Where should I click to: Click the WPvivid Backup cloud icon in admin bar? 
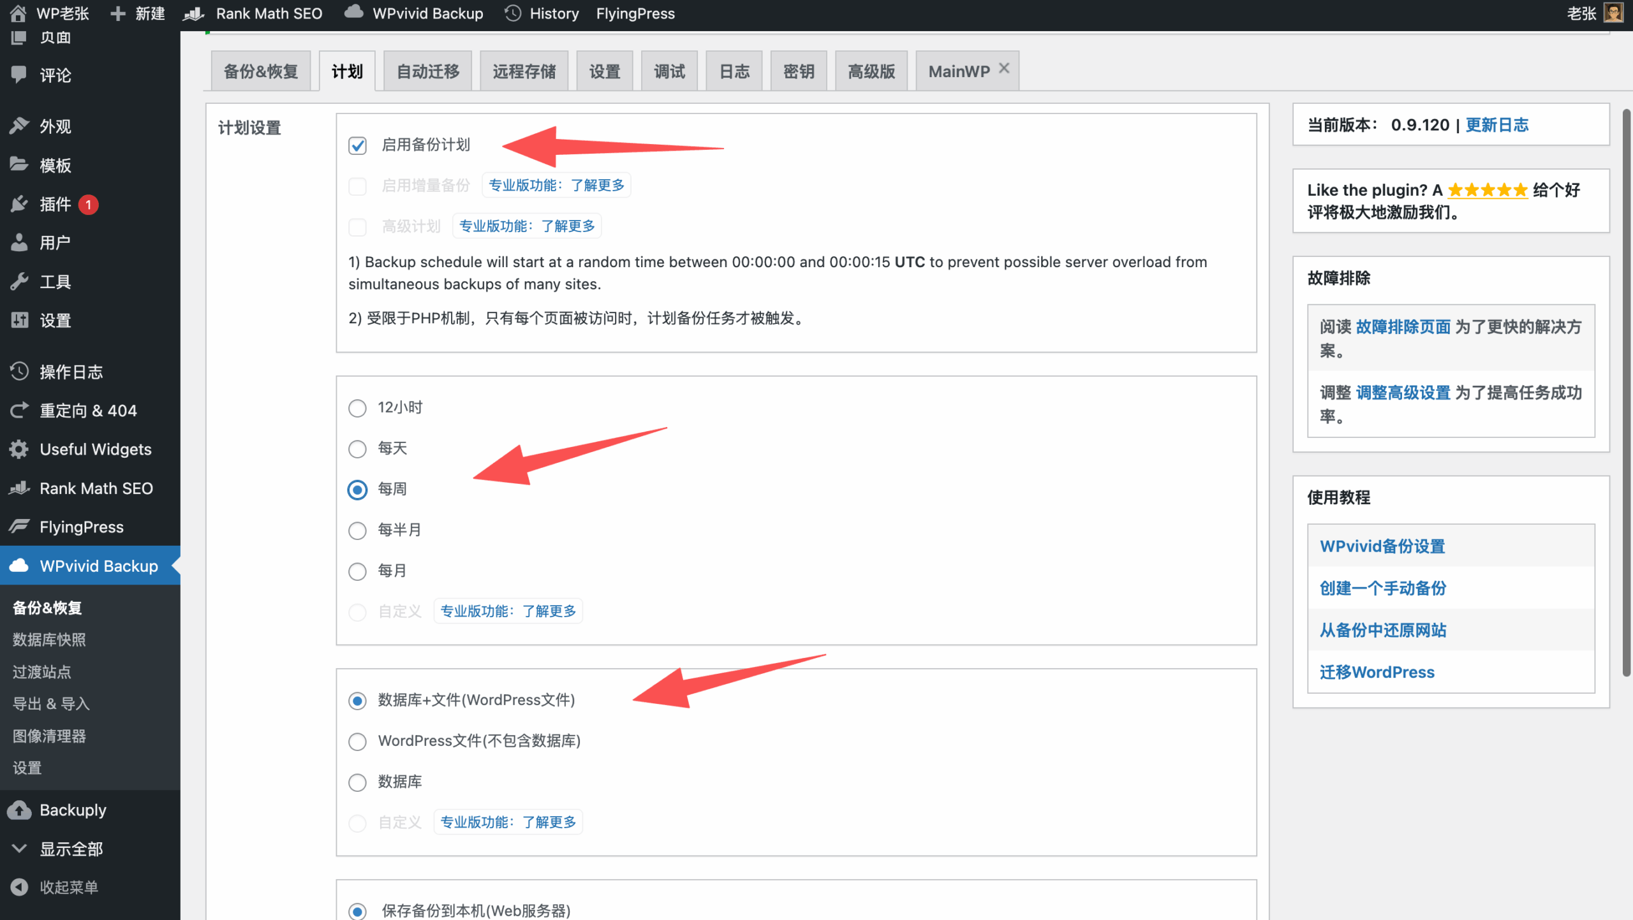point(353,13)
